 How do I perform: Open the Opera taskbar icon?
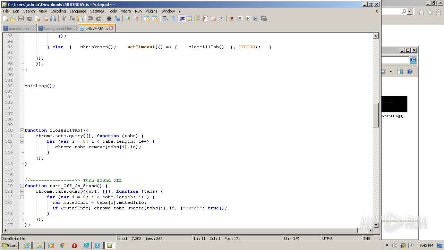tap(74, 245)
